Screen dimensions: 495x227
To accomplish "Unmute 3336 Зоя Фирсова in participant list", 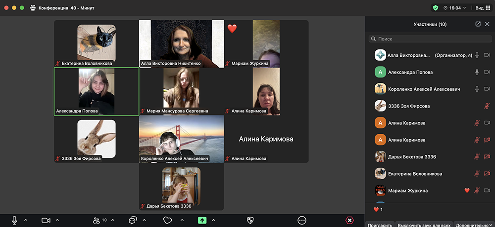I will pyautogui.click(x=487, y=106).
